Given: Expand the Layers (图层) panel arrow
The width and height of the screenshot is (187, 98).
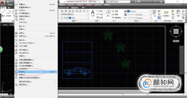Looking at the screenshot, I should (76, 21).
